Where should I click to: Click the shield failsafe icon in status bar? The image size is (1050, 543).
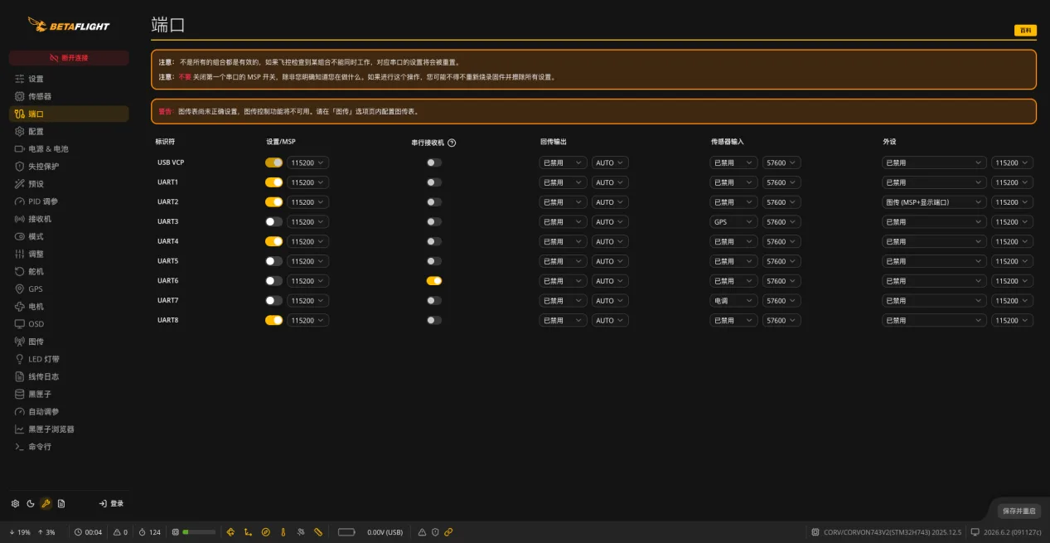[435, 532]
